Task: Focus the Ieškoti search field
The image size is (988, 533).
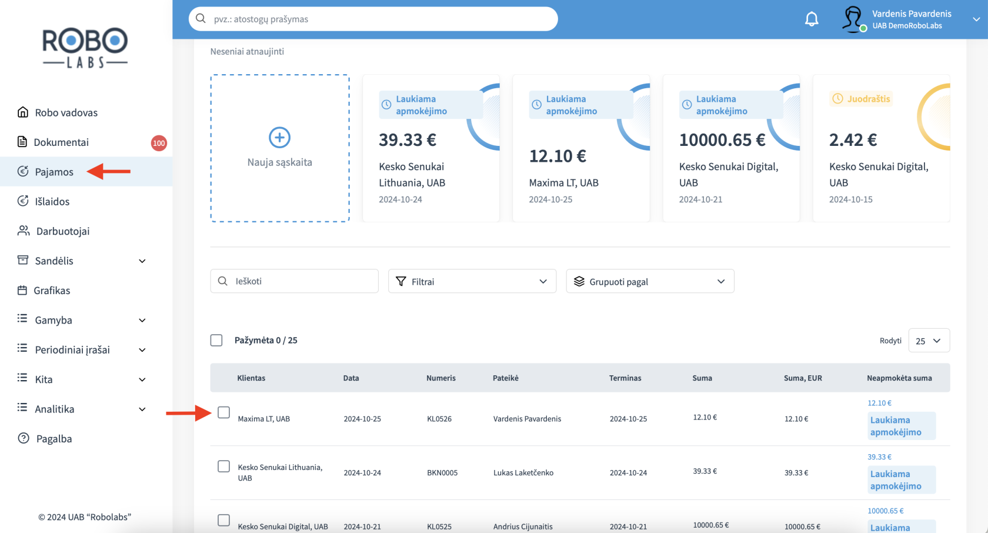Action: click(x=294, y=281)
